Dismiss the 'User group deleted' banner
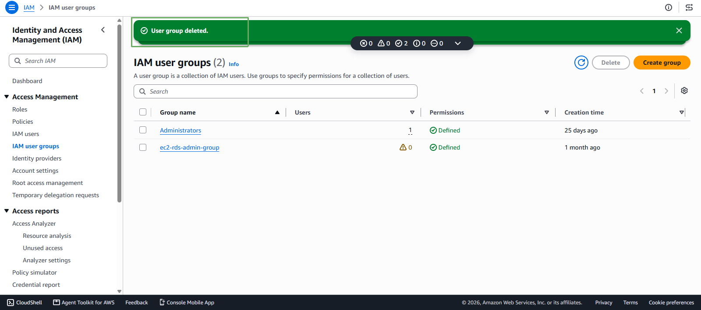This screenshot has width=701, height=310. pos(679,31)
